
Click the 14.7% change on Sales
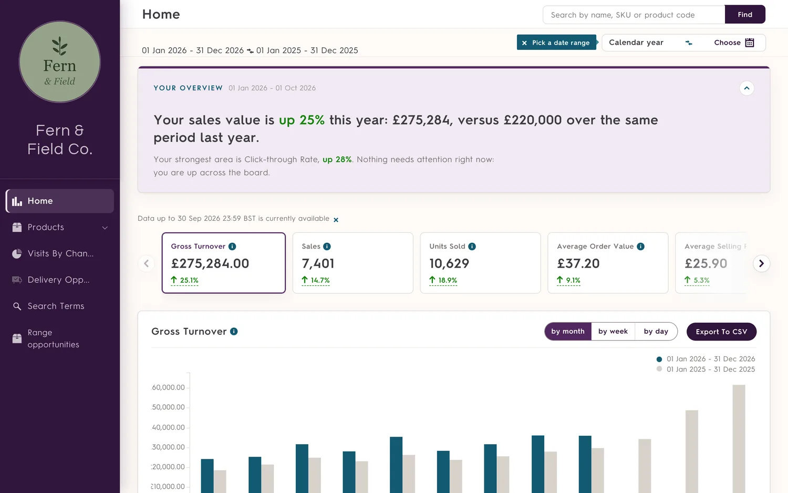[x=316, y=281]
